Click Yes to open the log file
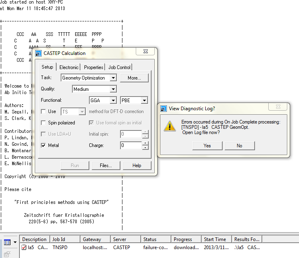Image resolution: width=299 pixels, height=258 pixels. click(207, 146)
